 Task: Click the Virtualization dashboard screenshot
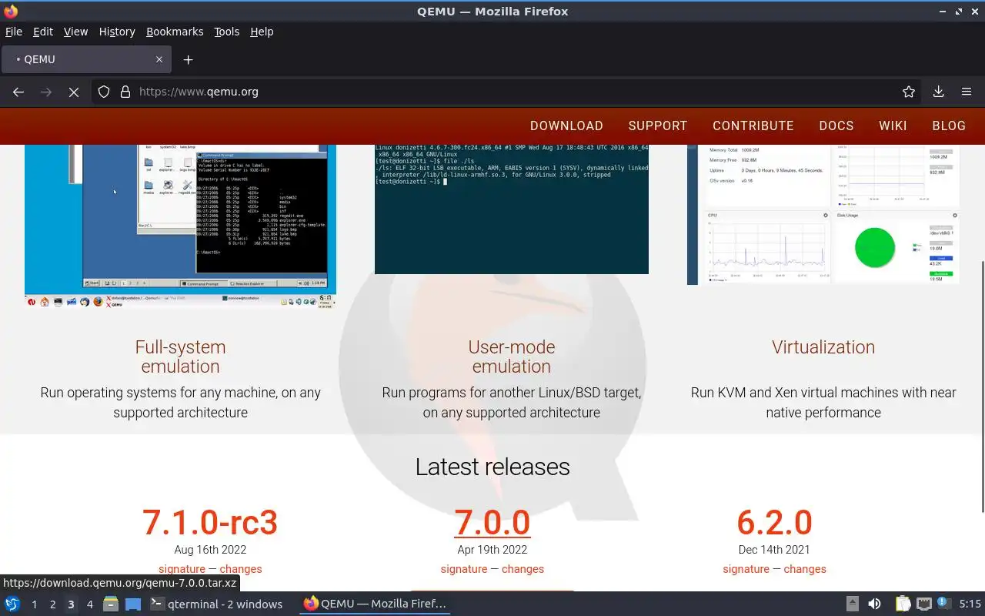point(823,215)
